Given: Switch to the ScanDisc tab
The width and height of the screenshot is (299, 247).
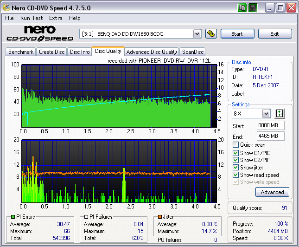Looking at the screenshot, I should 193,52.
